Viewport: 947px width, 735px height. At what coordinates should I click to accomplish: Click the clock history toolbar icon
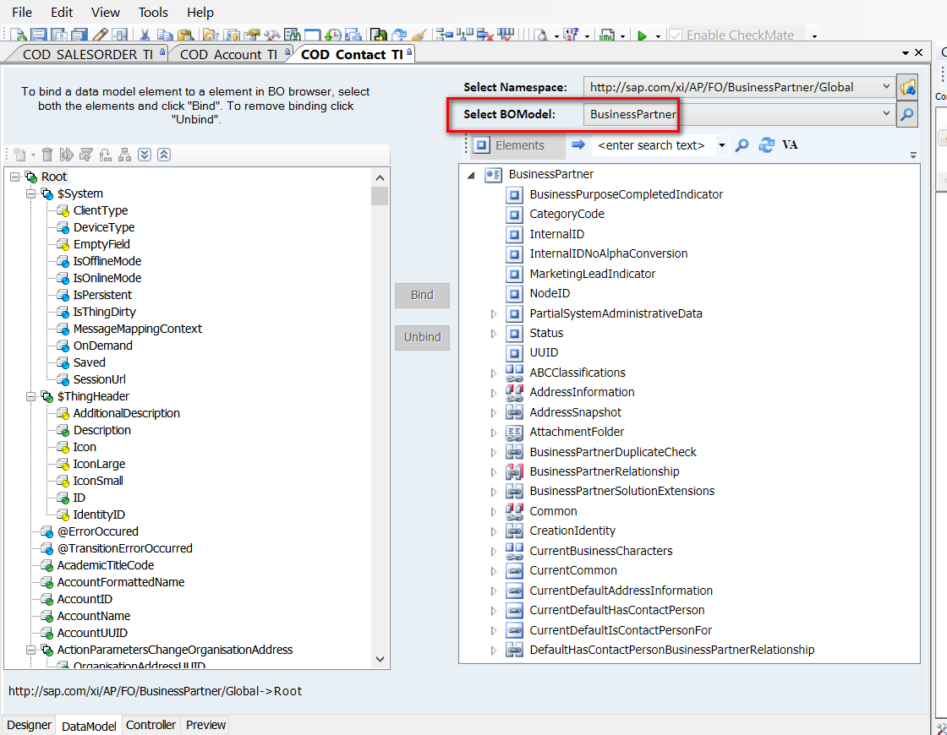point(333,35)
